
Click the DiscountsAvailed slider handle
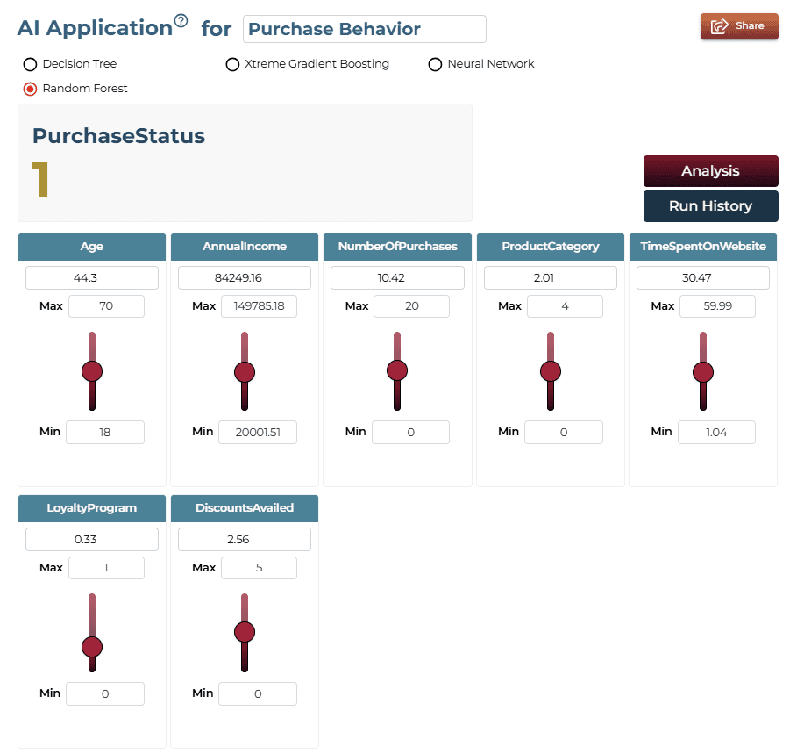(245, 632)
